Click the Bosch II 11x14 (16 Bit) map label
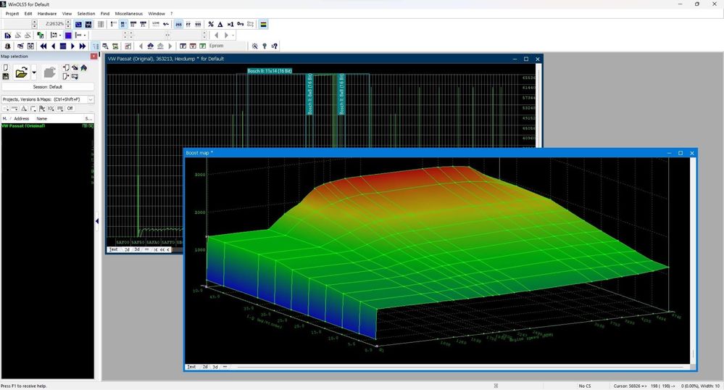Screen dimensions: 724x390 [270, 71]
